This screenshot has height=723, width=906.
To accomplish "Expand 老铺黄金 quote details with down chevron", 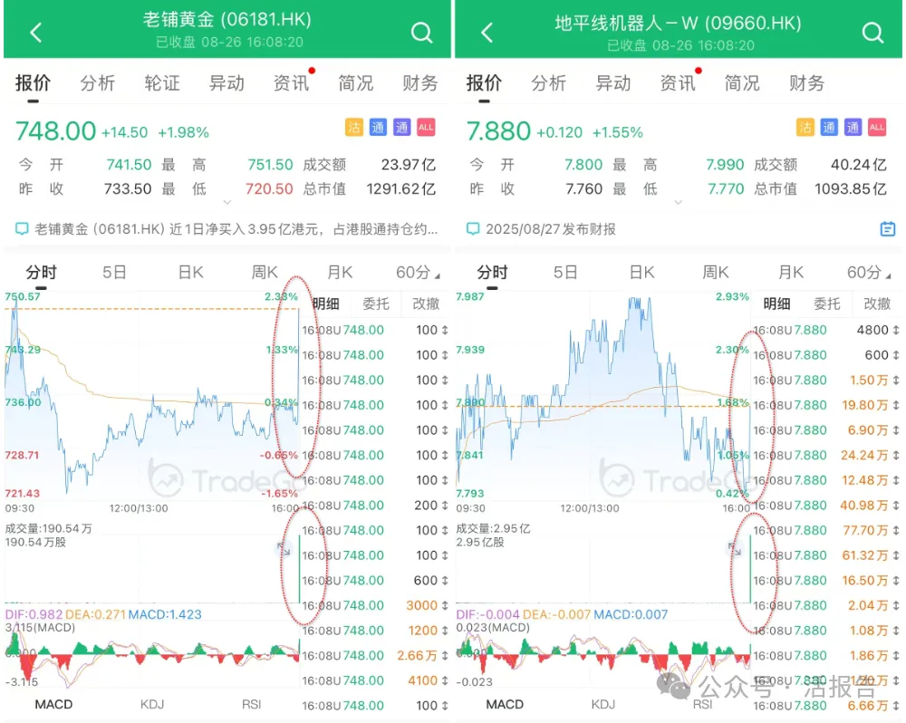I will coord(226,202).
